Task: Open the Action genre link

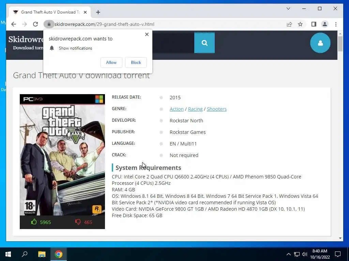Action: [x=177, y=109]
